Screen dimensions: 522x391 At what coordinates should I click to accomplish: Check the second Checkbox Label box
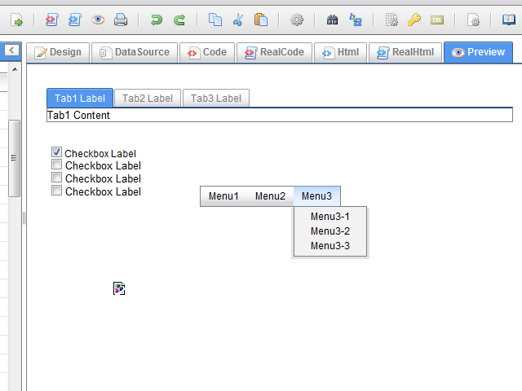click(x=57, y=165)
